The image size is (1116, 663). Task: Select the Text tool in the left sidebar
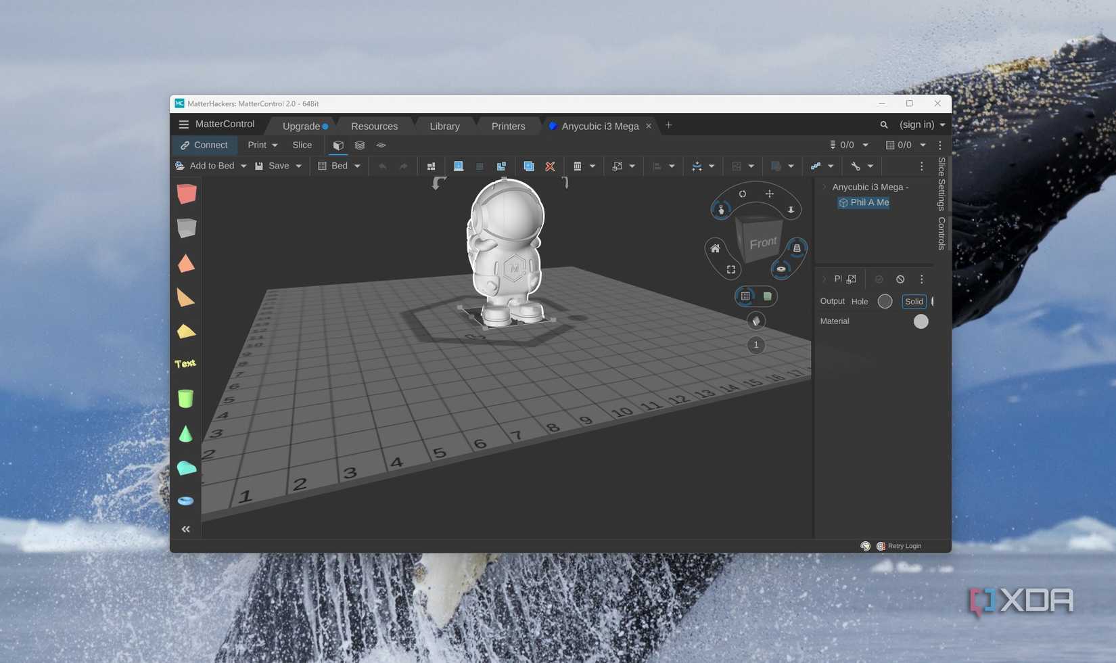185,363
